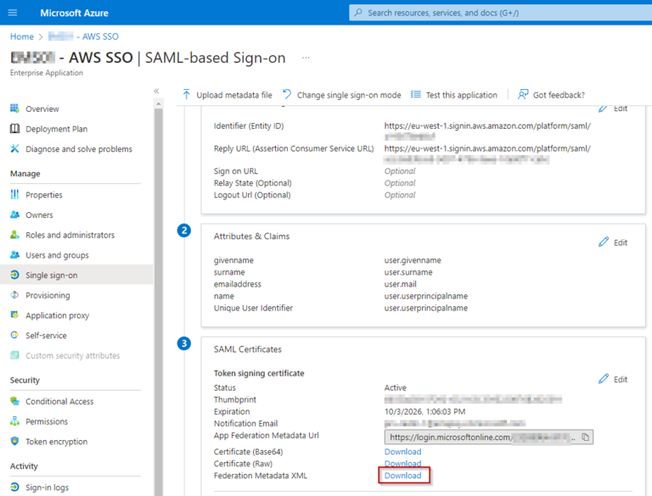
Task: Select Change single sign-on mode
Action: [x=349, y=95]
